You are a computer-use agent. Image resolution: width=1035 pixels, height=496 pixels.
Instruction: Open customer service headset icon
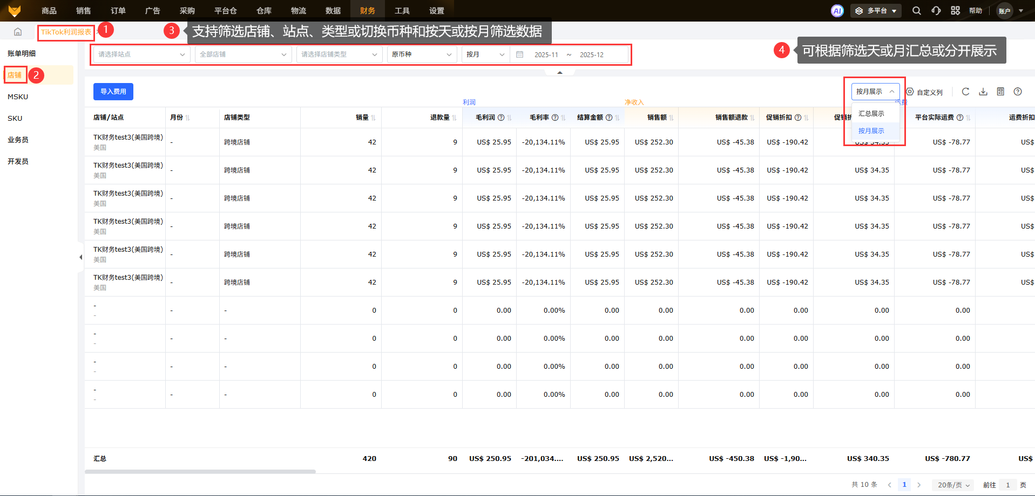(x=936, y=11)
